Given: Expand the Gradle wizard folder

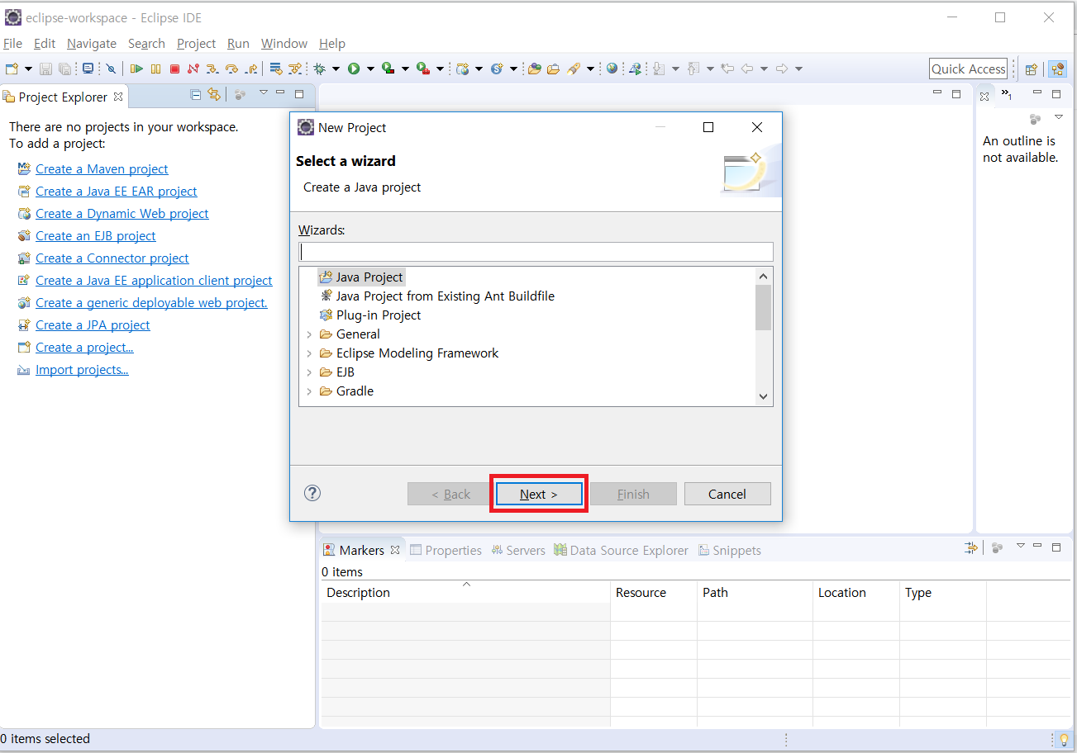Looking at the screenshot, I should [x=309, y=391].
